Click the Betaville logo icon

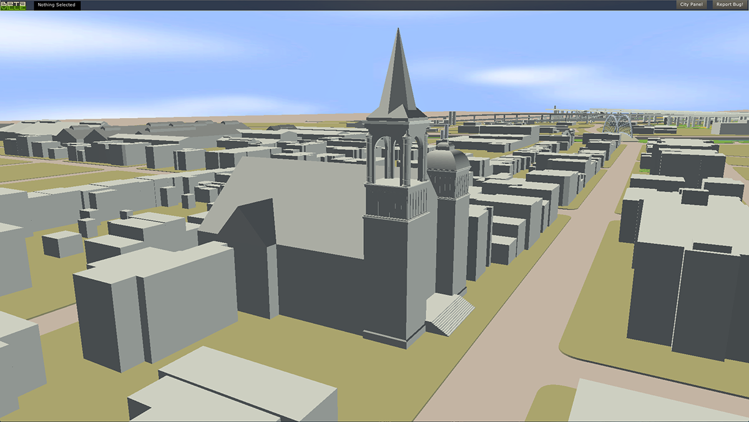pos(13,5)
